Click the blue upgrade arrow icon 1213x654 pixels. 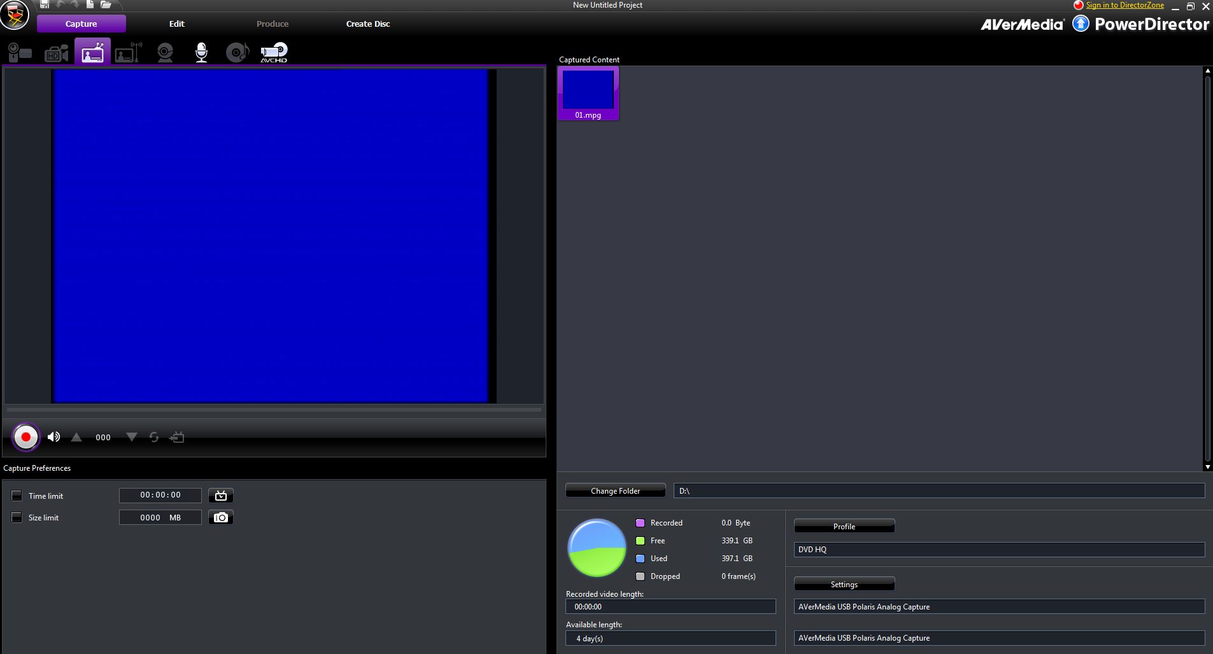pyautogui.click(x=1081, y=24)
